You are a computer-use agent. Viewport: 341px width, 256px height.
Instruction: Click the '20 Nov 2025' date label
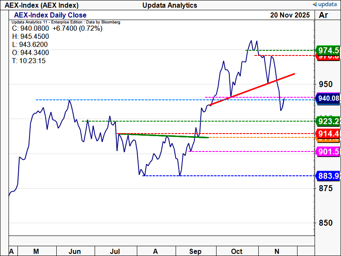[289, 15]
